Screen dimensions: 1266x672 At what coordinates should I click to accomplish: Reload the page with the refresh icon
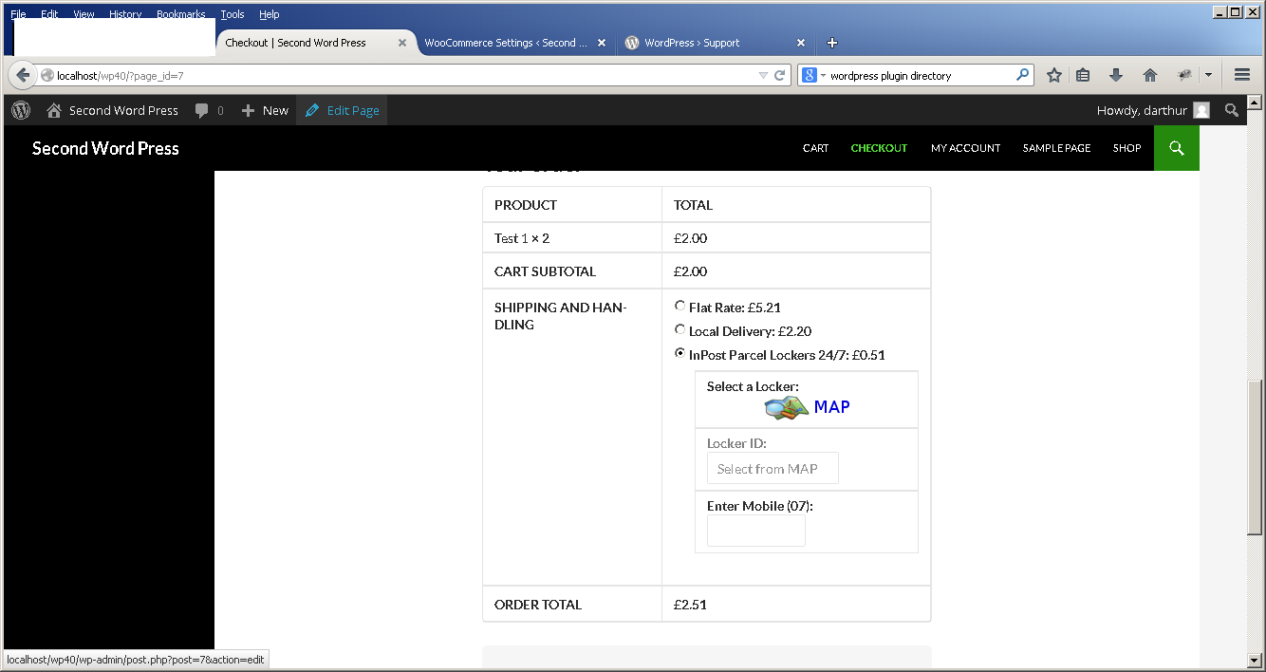tap(780, 75)
